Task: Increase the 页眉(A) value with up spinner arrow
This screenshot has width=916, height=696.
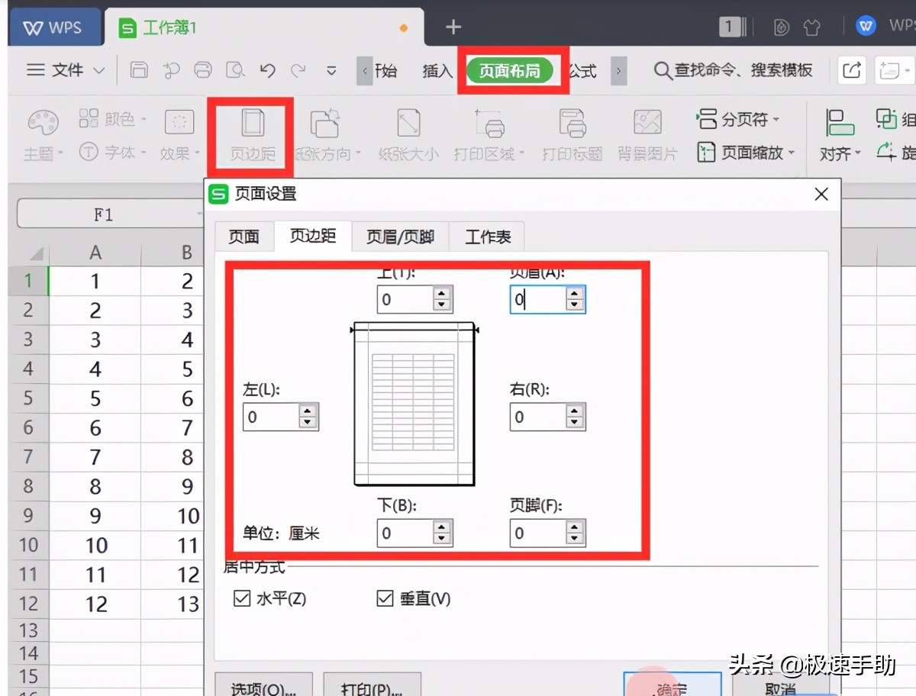Action: [x=575, y=294]
